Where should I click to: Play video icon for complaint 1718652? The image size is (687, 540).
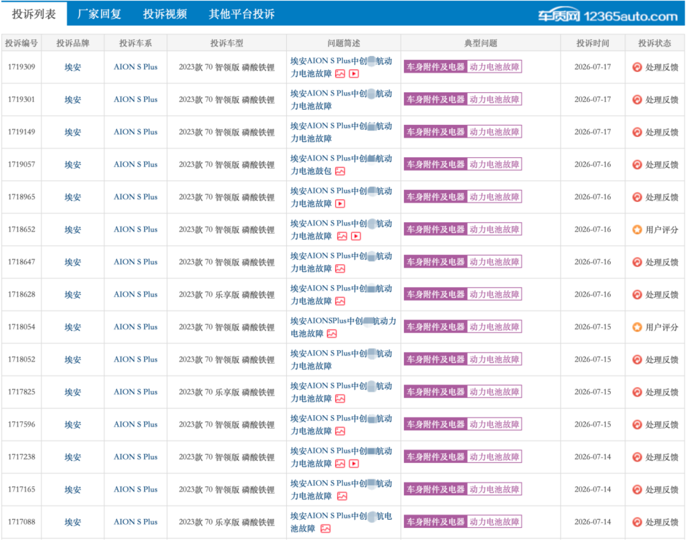pos(356,236)
